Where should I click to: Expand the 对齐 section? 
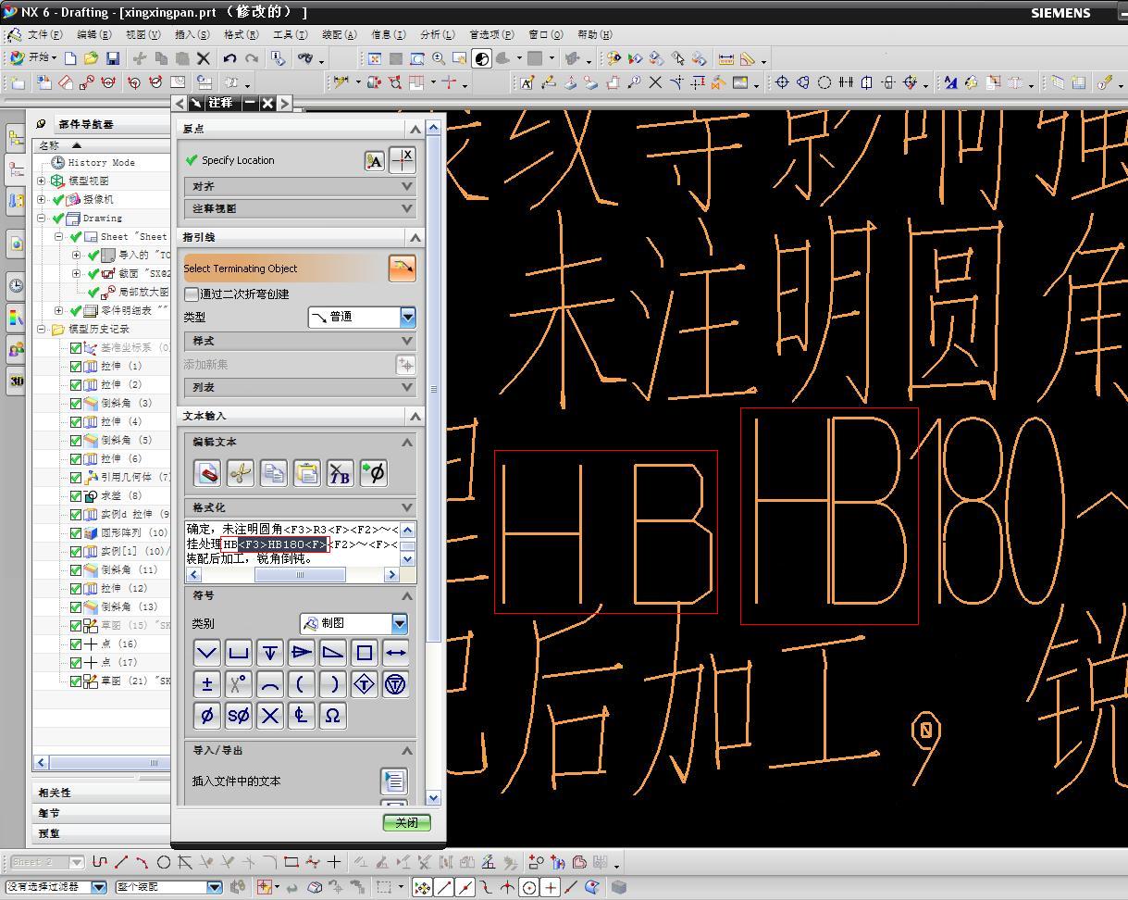[x=300, y=186]
